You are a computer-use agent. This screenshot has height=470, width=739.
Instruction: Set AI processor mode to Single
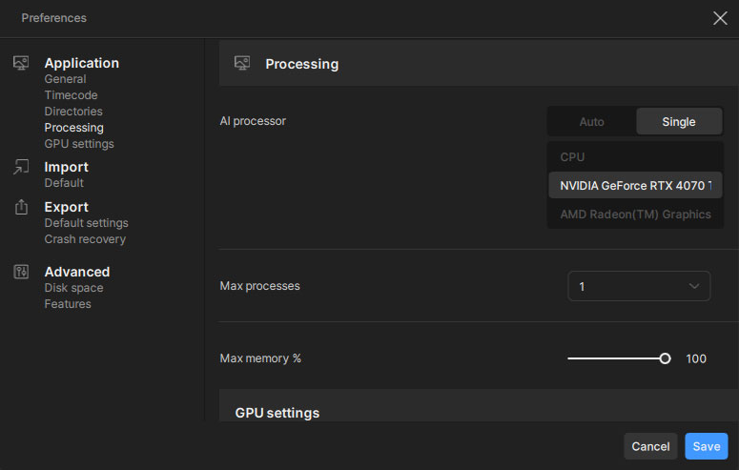[x=679, y=122]
